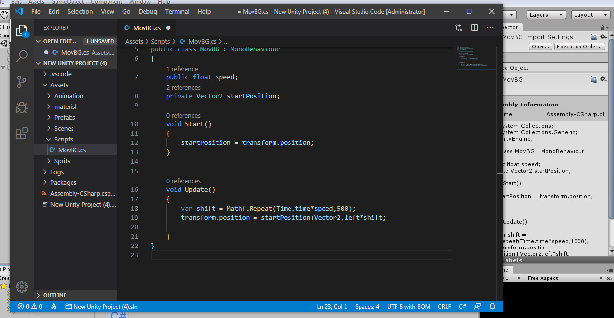Select the MovBG.cs editor tab
The image size is (614, 318).
tap(147, 28)
